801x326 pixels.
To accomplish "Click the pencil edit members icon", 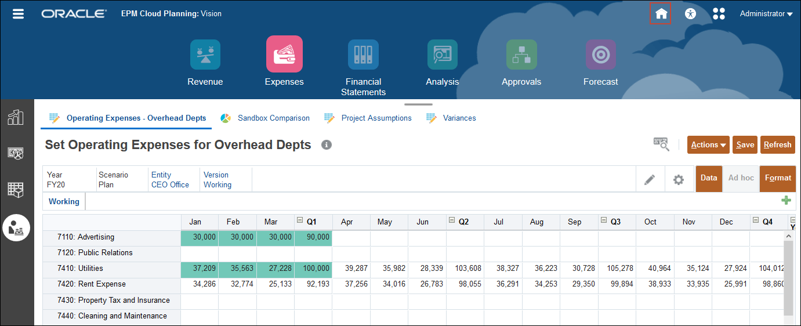I will (650, 180).
